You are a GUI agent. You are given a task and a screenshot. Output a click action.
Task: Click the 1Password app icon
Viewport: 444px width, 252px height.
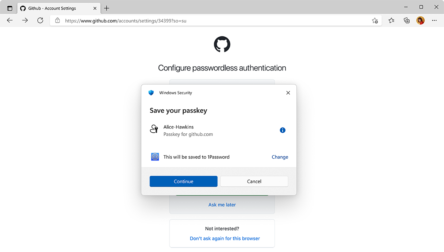(x=155, y=157)
